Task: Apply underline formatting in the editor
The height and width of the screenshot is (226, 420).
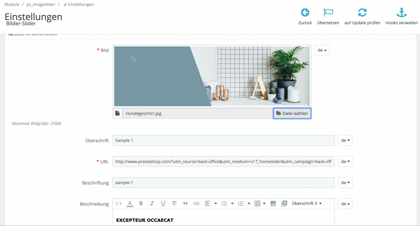Action: (x=163, y=203)
